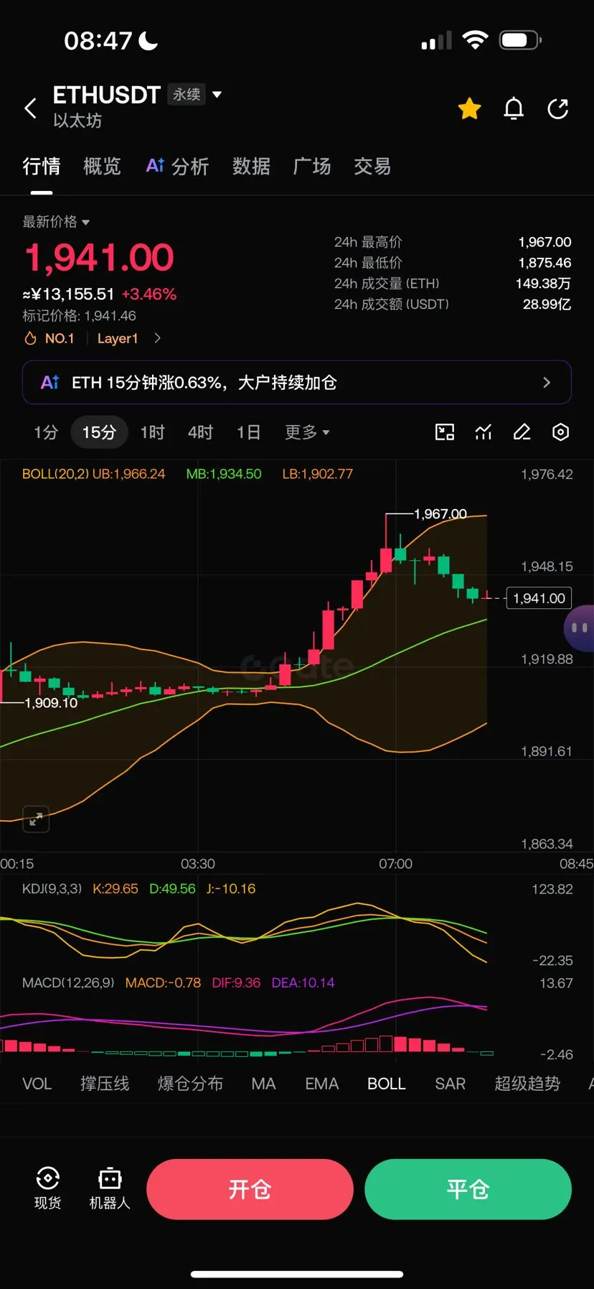Select the 1日 timeframe
The height and width of the screenshot is (1289, 594).
(249, 432)
